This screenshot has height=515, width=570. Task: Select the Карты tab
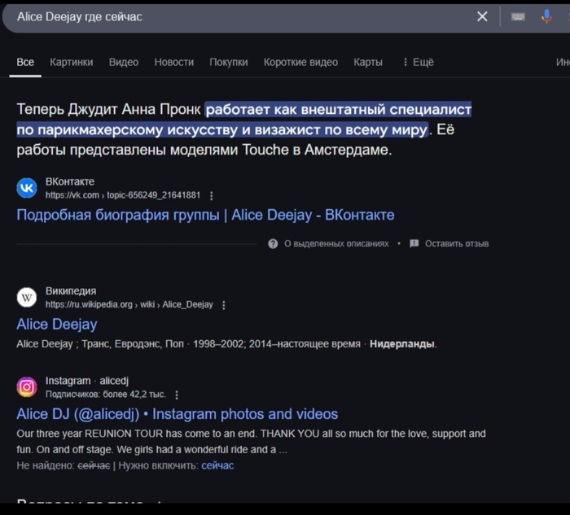[368, 62]
